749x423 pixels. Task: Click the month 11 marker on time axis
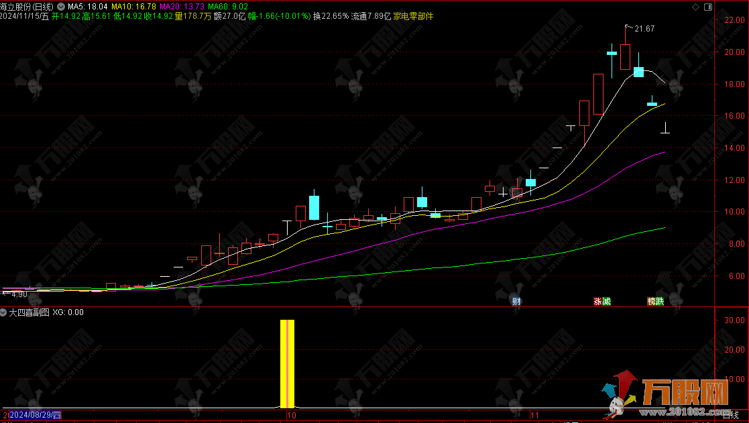[x=534, y=416]
